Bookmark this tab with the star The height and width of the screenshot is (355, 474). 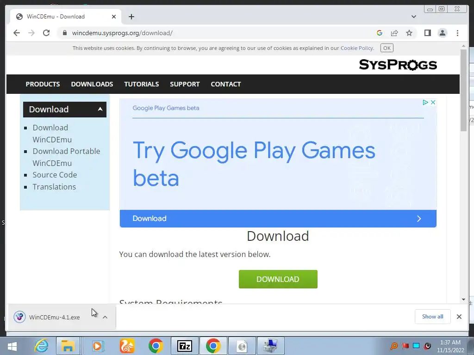pos(409,33)
